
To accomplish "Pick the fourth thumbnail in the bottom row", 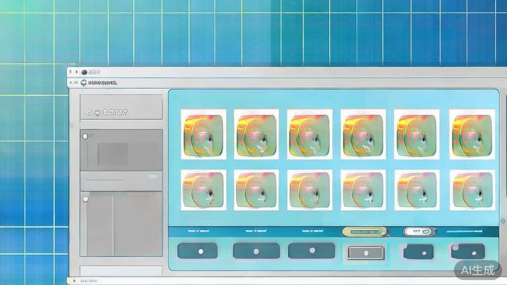I will pos(363,190).
